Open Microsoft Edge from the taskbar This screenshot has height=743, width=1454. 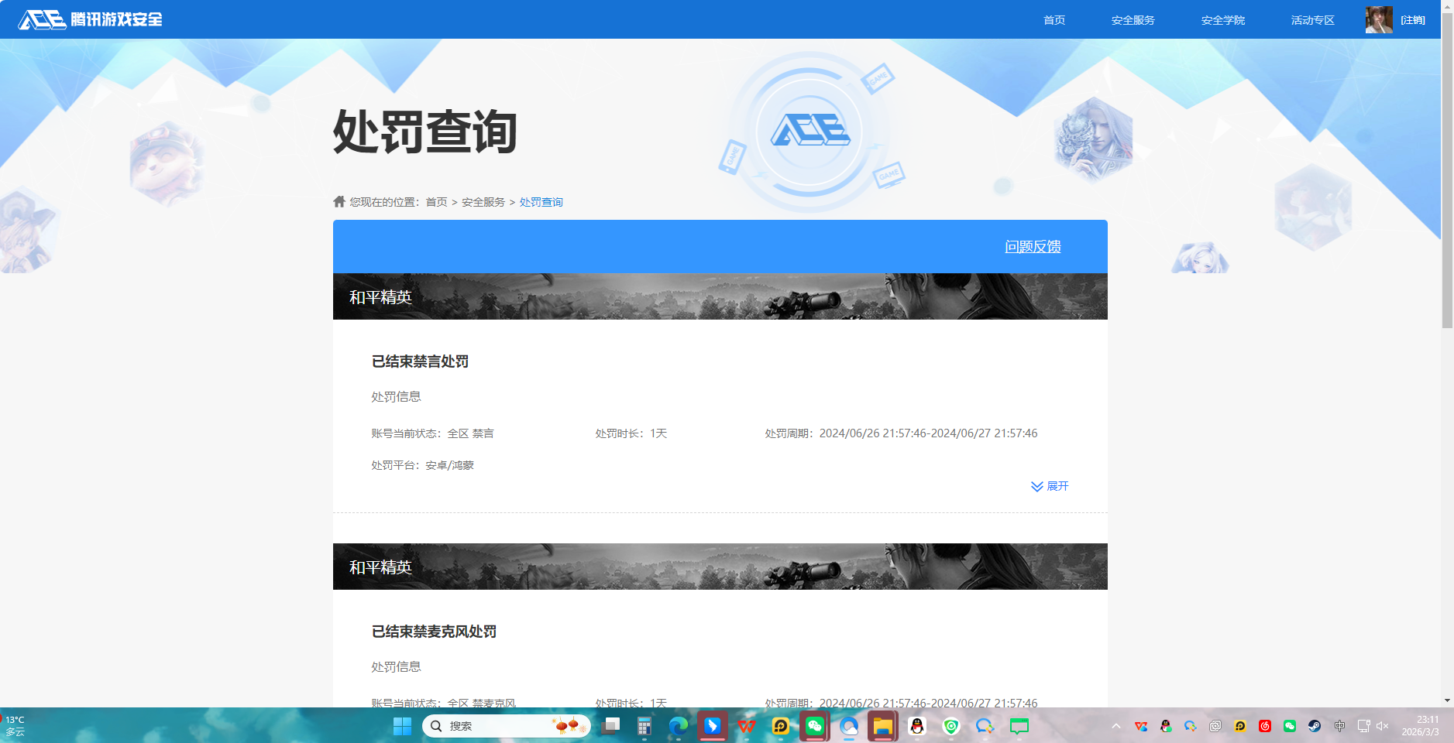[678, 726]
